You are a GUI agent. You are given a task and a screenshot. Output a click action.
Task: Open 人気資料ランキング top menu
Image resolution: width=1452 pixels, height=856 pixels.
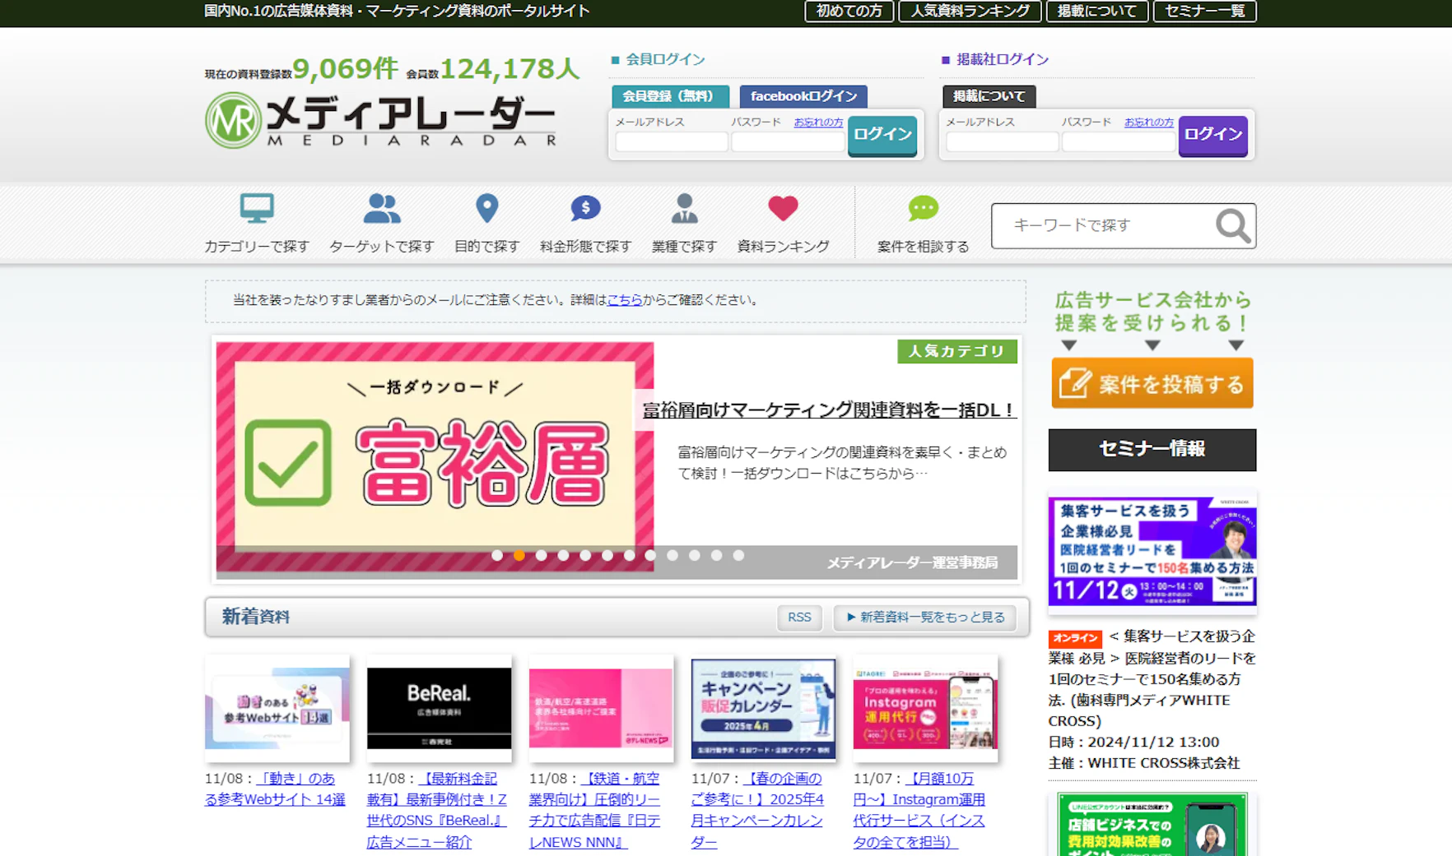970,12
